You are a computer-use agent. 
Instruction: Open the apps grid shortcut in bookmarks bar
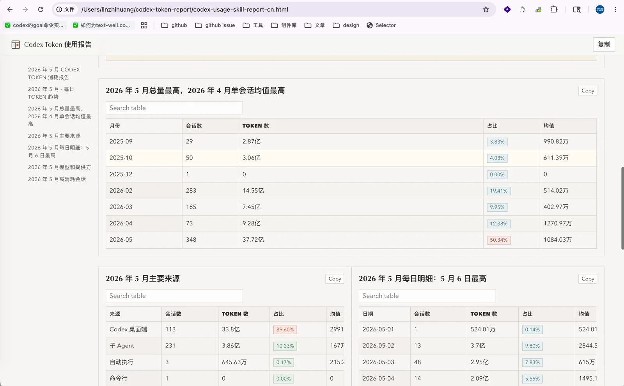click(x=144, y=25)
